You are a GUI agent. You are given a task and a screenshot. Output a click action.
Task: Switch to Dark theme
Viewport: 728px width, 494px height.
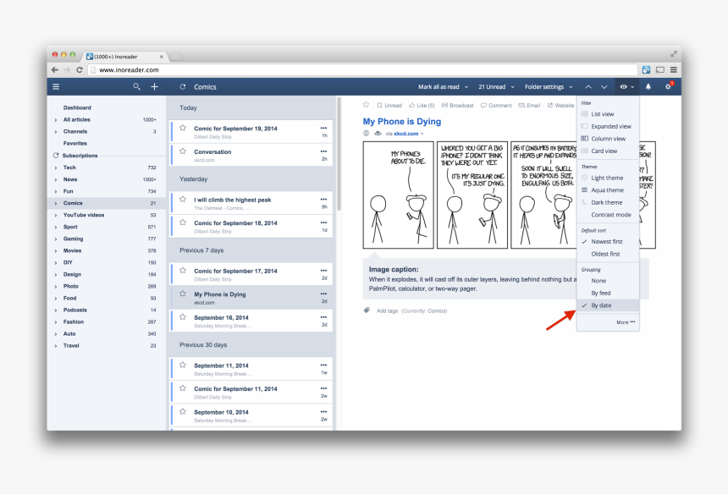point(608,202)
